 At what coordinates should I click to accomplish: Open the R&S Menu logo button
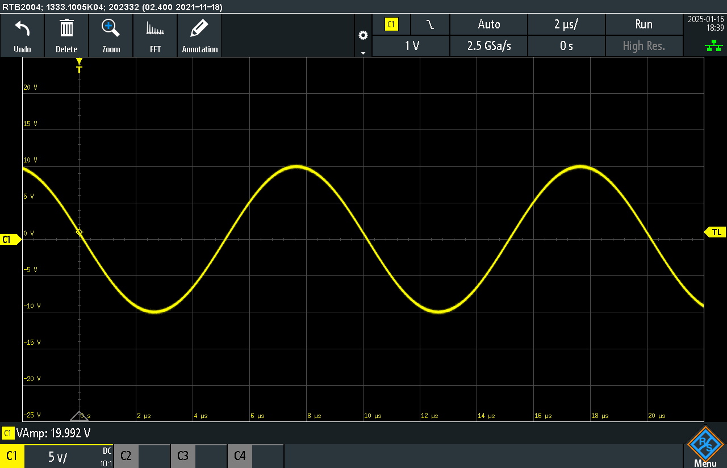tap(705, 447)
